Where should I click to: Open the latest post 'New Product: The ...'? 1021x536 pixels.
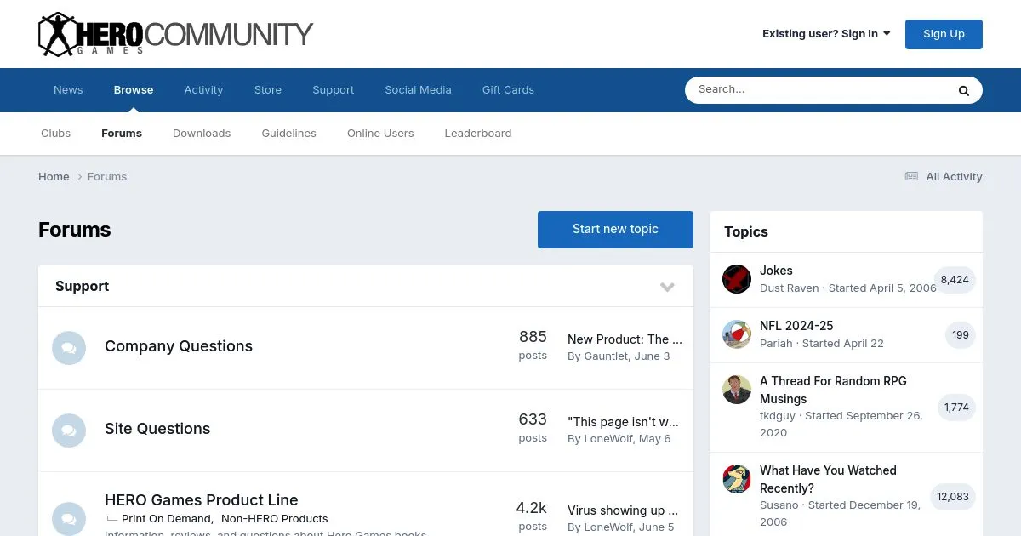tap(625, 339)
